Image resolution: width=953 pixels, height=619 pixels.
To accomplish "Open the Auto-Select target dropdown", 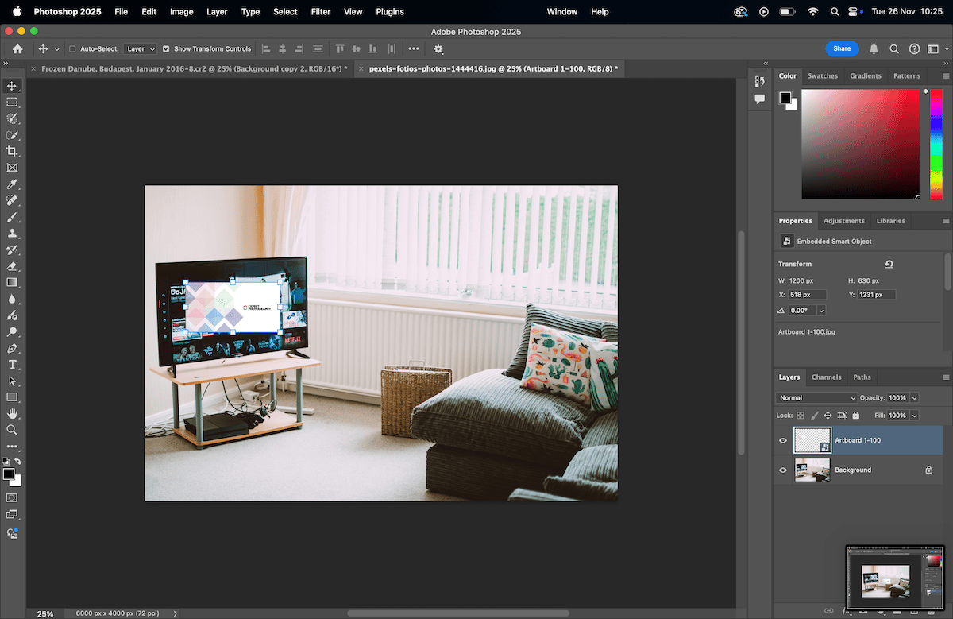I will [x=140, y=48].
